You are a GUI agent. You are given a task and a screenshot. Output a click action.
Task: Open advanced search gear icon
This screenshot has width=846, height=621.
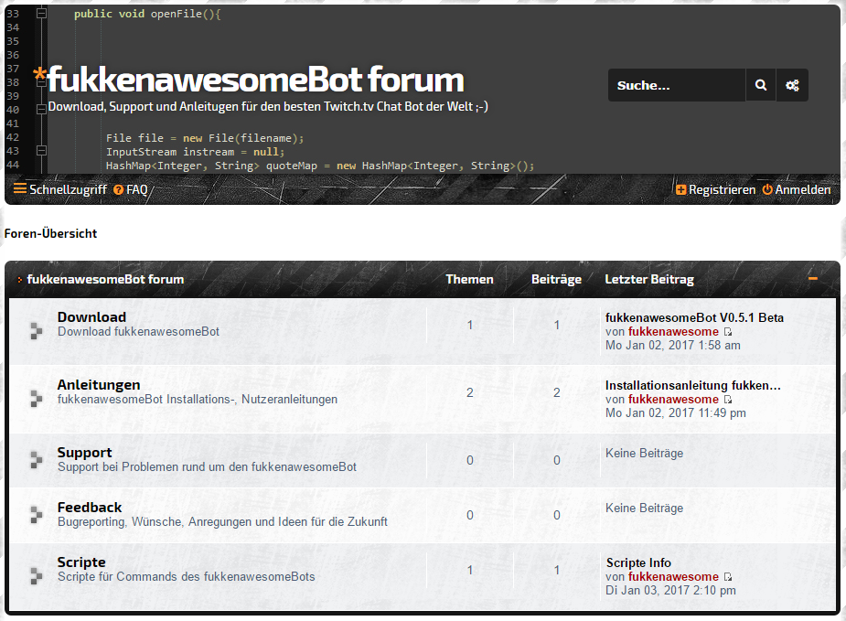click(792, 85)
